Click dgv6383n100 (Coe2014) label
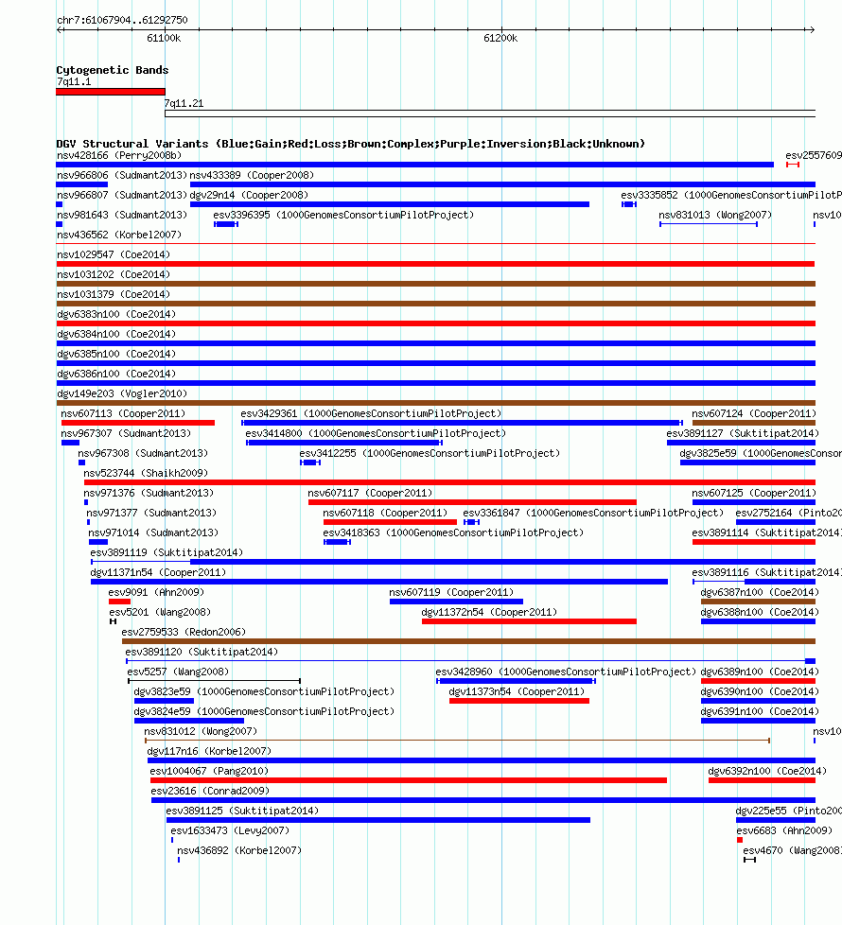842x925 pixels. [x=116, y=314]
